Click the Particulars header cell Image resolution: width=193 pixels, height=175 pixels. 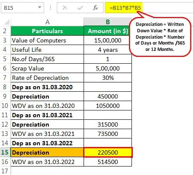point(47,31)
